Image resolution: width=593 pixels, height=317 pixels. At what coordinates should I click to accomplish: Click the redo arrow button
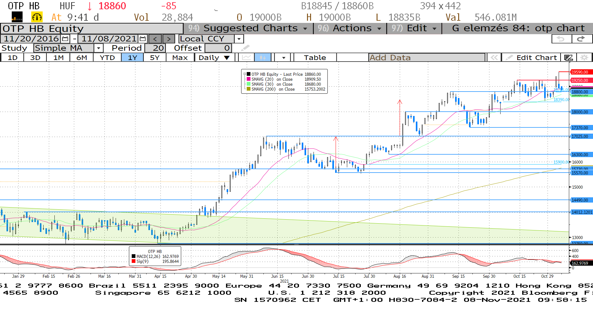pos(581,39)
